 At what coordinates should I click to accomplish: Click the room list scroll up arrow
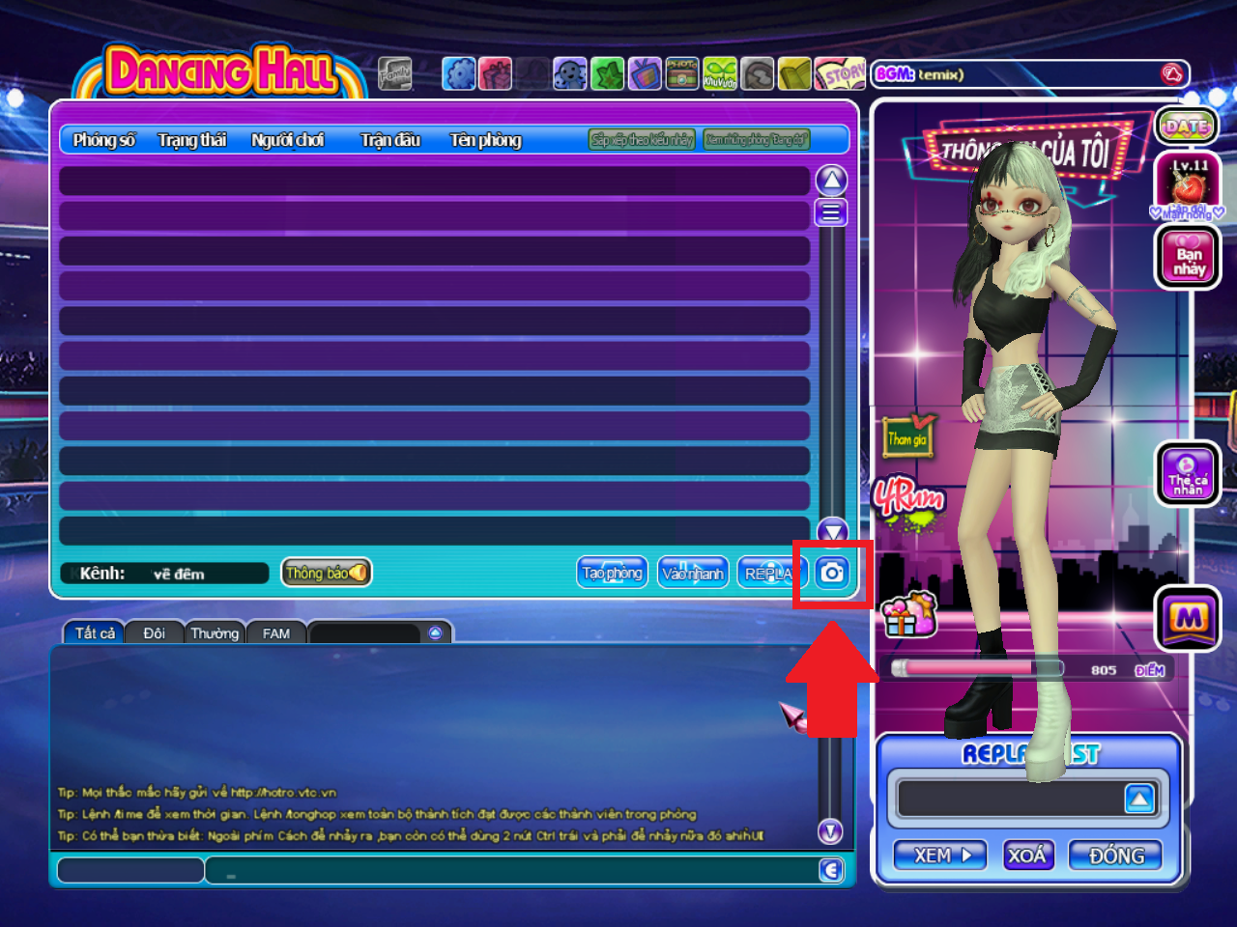tap(831, 180)
